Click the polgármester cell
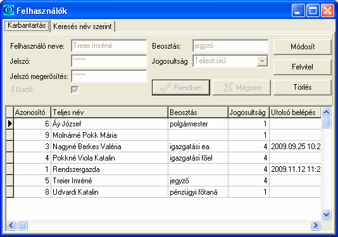This screenshot has width=338, height=237. (x=198, y=124)
